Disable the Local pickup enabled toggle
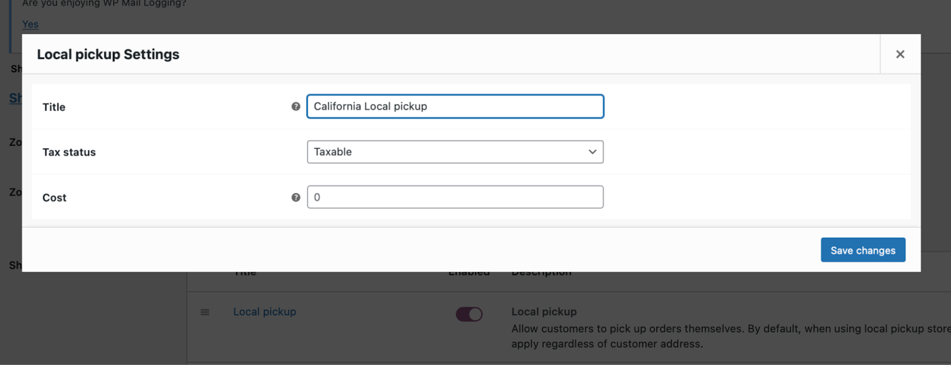Screen dimensions: 951x365 pos(469,314)
